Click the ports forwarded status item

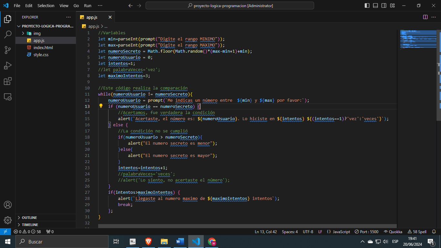click(x=50, y=232)
